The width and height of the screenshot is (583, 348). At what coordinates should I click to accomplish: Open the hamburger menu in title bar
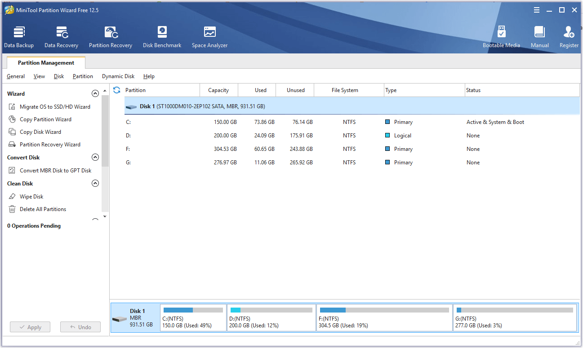coord(537,10)
